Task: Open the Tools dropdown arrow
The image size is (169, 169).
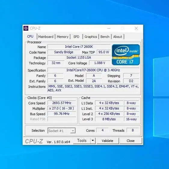Action: pos(93,141)
